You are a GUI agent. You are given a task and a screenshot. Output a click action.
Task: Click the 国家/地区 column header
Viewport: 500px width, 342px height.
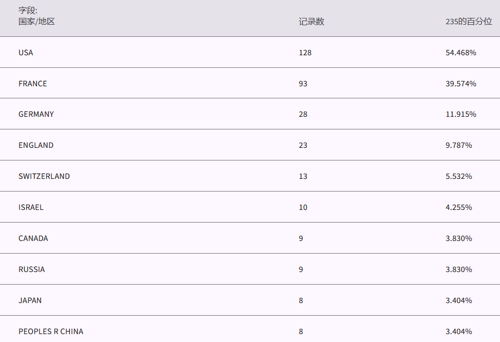[x=36, y=22]
